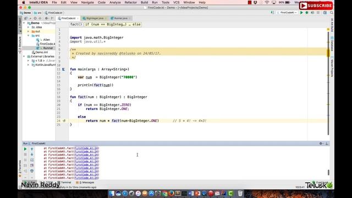Viewport: 352px width, 198px height.
Task: Open Wi-Fi status in menu bar
Action: [267, 2]
